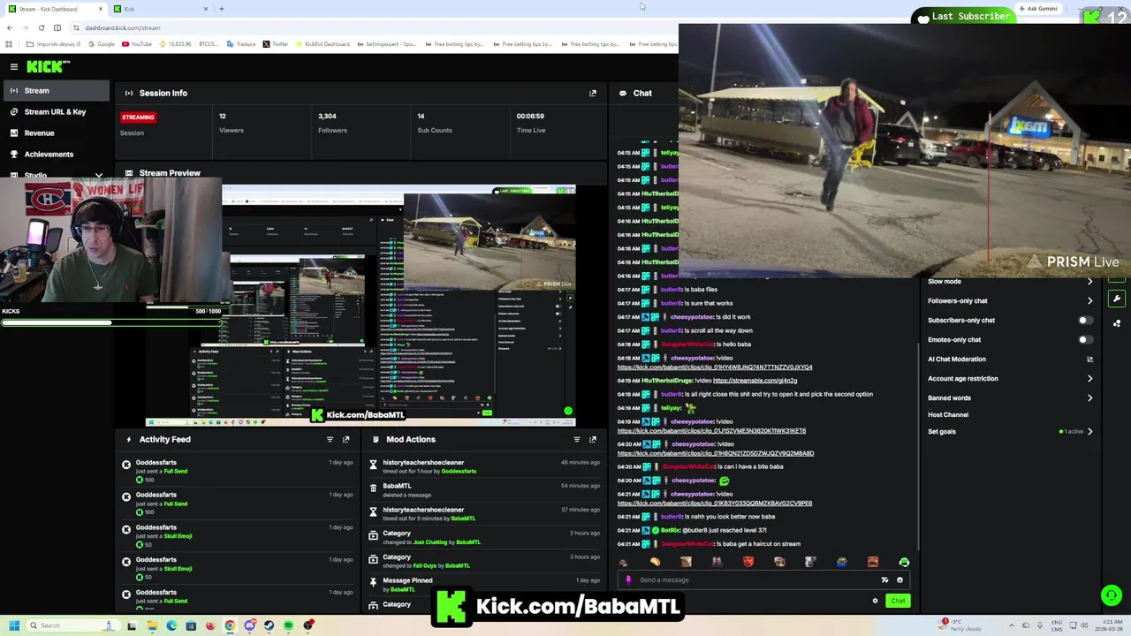The height and width of the screenshot is (636, 1131).
Task: Expand Account age restriction settings
Action: pyautogui.click(x=1011, y=378)
